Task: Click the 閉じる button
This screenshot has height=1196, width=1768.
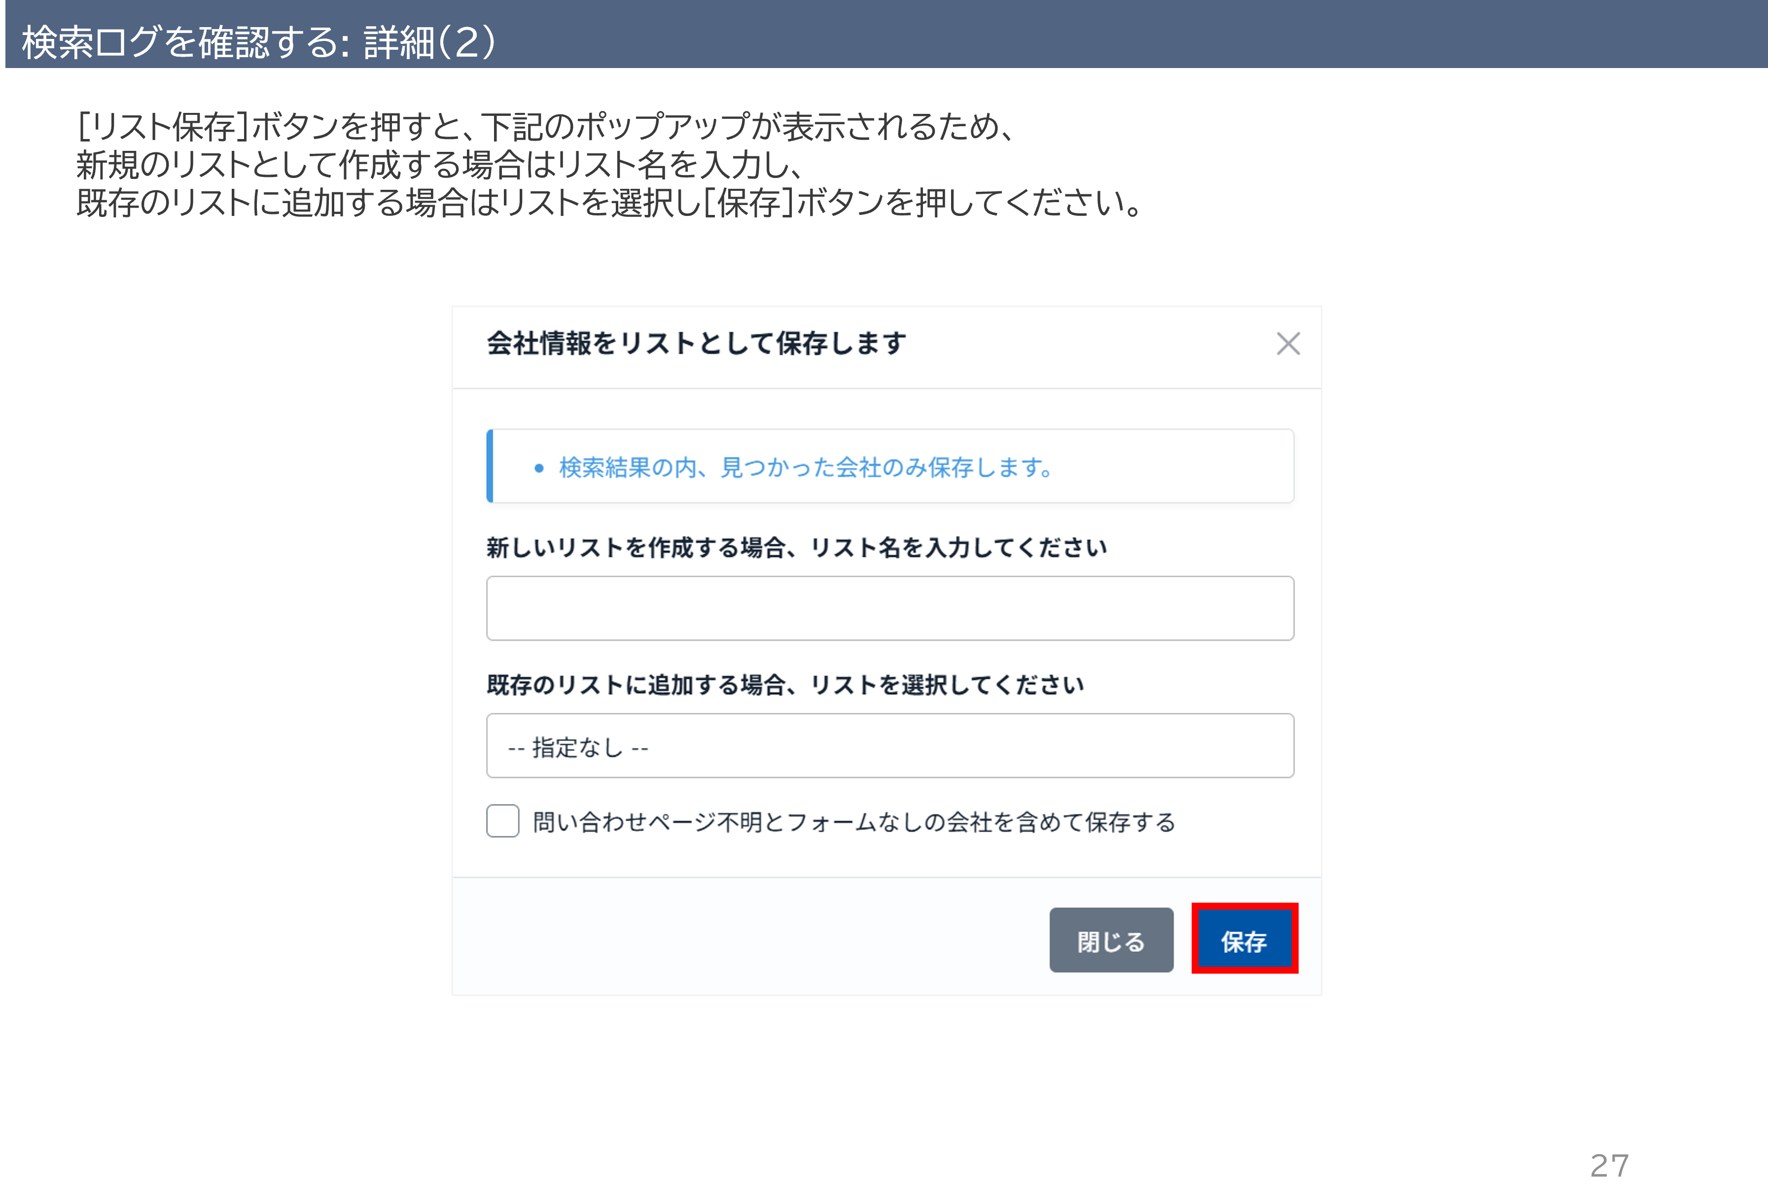Action: click(x=1111, y=940)
